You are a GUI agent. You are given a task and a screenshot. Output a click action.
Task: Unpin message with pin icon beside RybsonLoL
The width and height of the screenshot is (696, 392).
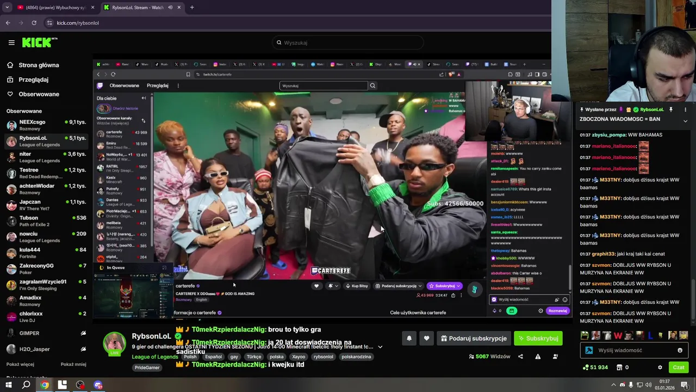(x=671, y=109)
